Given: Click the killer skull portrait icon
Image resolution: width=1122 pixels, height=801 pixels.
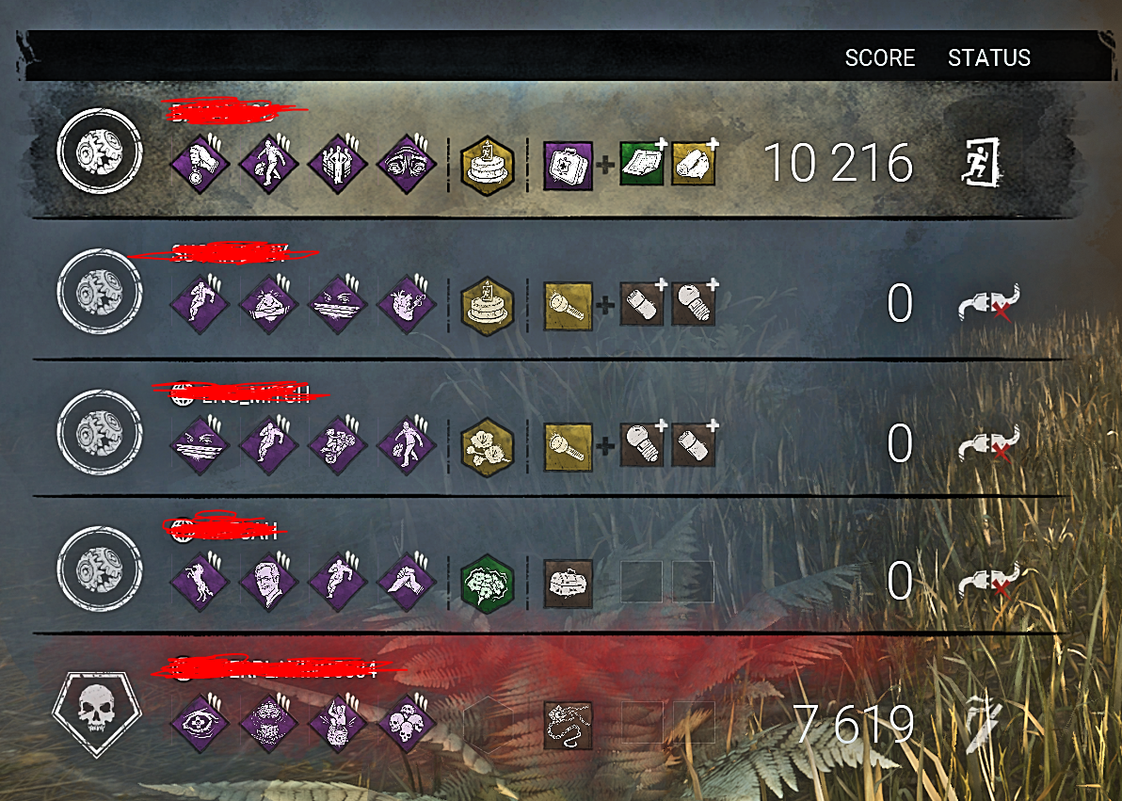Looking at the screenshot, I should tap(97, 713).
